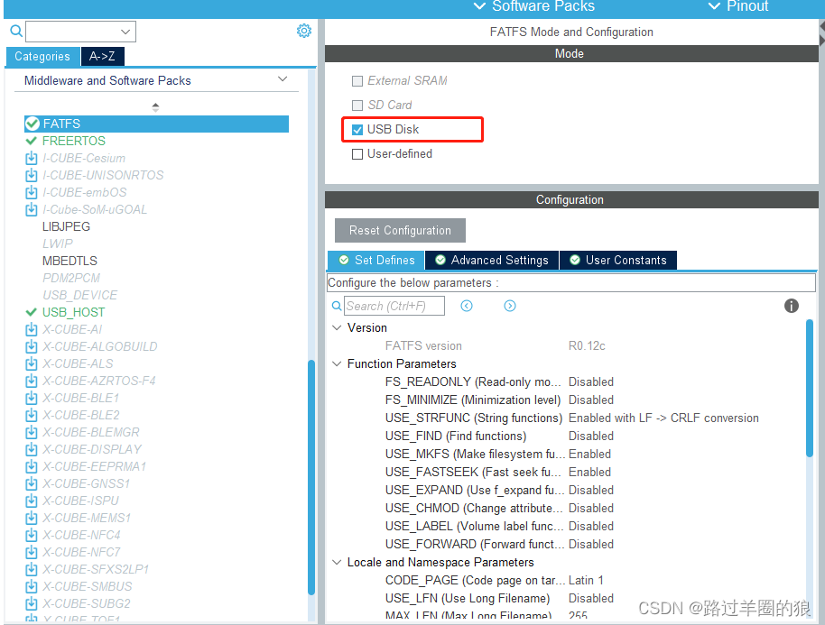Collapse the Locale and Namespace Parameters section
825x625 pixels.
click(x=337, y=562)
